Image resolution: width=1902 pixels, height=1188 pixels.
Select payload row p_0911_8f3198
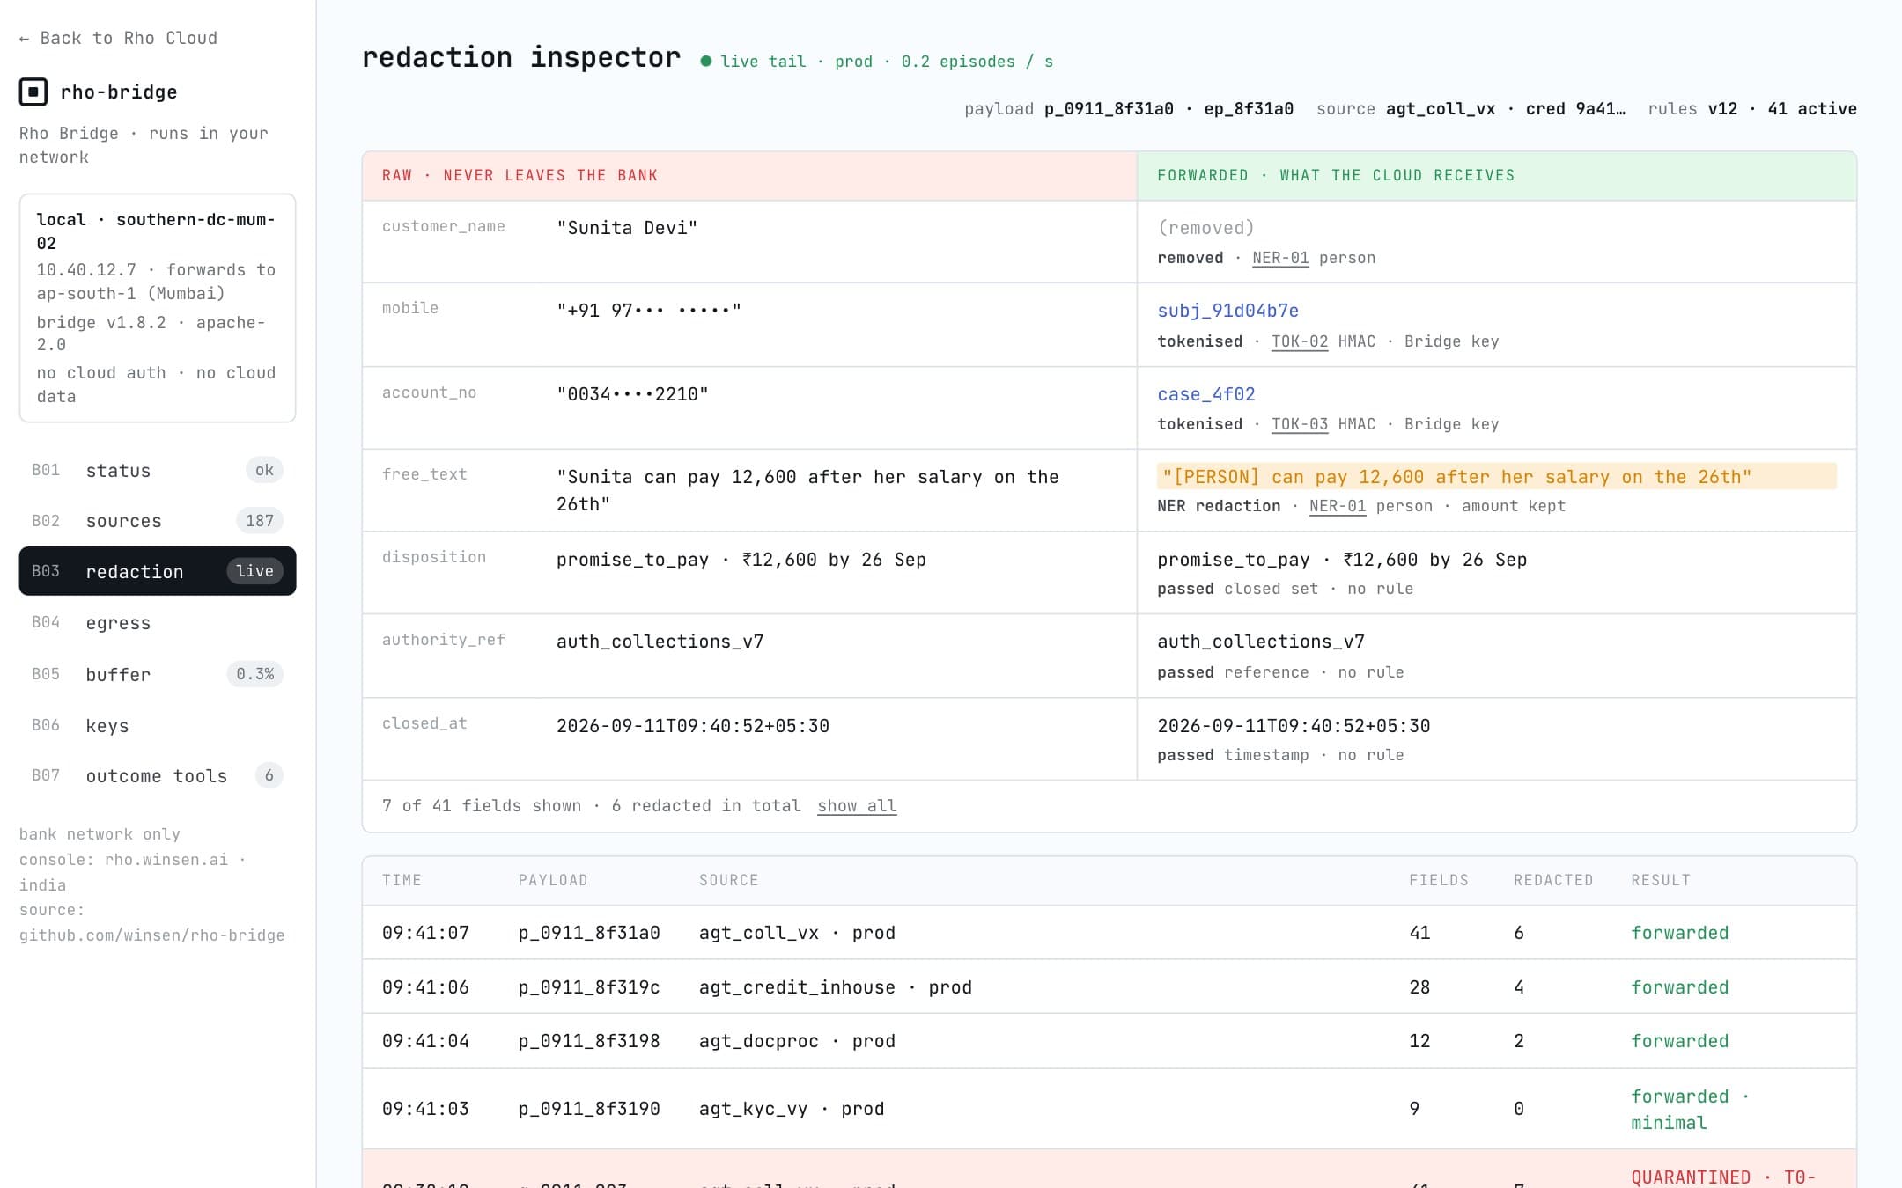(1109, 1041)
